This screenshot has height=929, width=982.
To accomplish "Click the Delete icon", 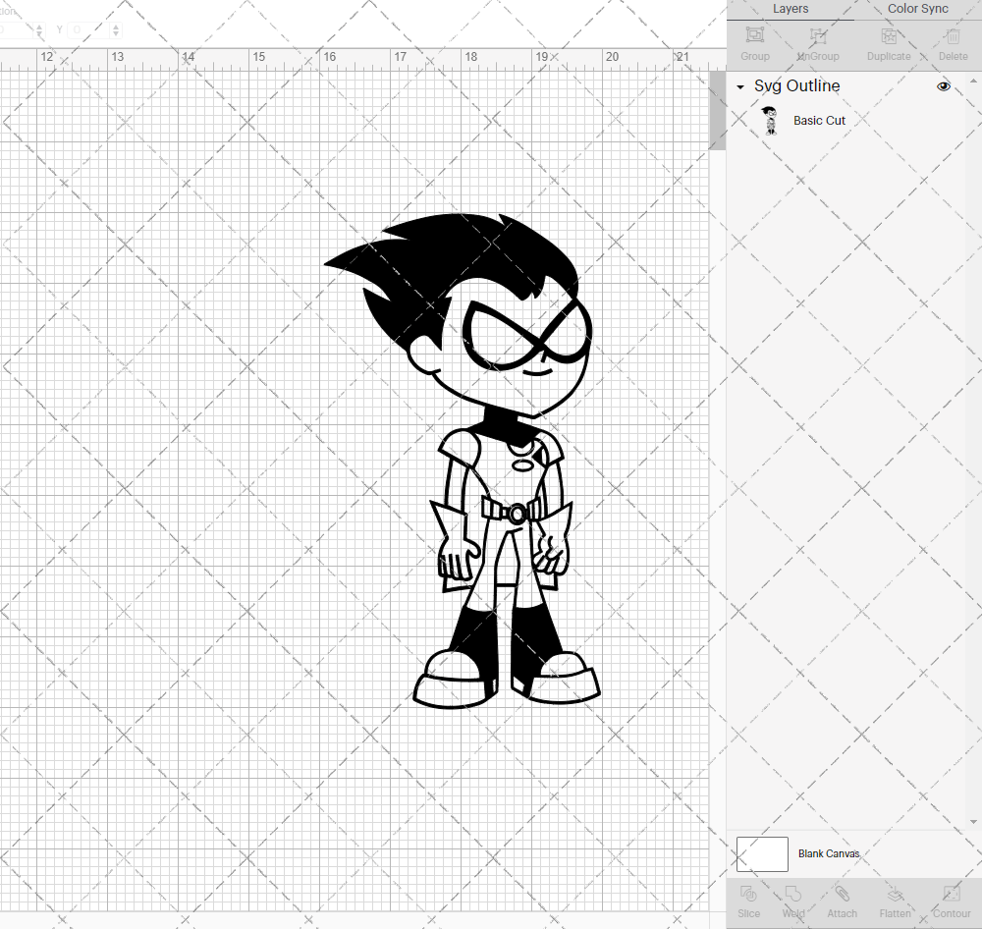I will (x=951, y=41).
